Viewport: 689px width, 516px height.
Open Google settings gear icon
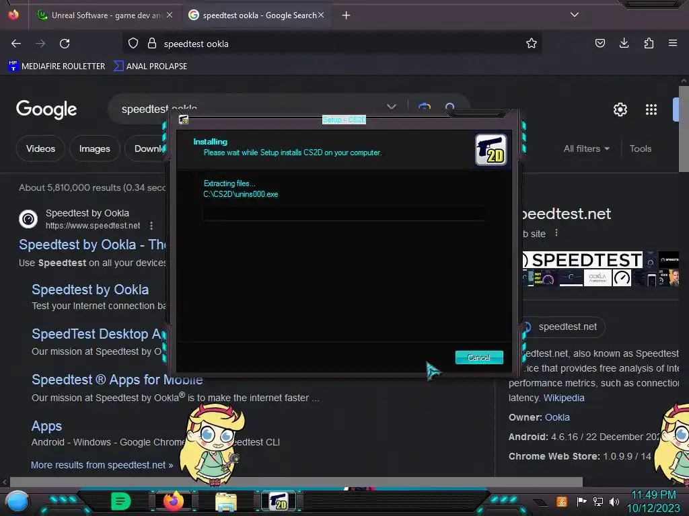coord(620,110)
